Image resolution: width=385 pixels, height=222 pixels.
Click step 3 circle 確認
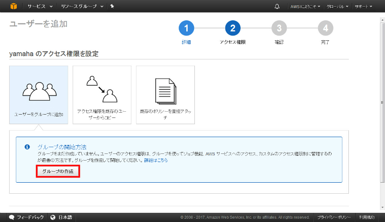pyautogui.click(x=279, y=28)
